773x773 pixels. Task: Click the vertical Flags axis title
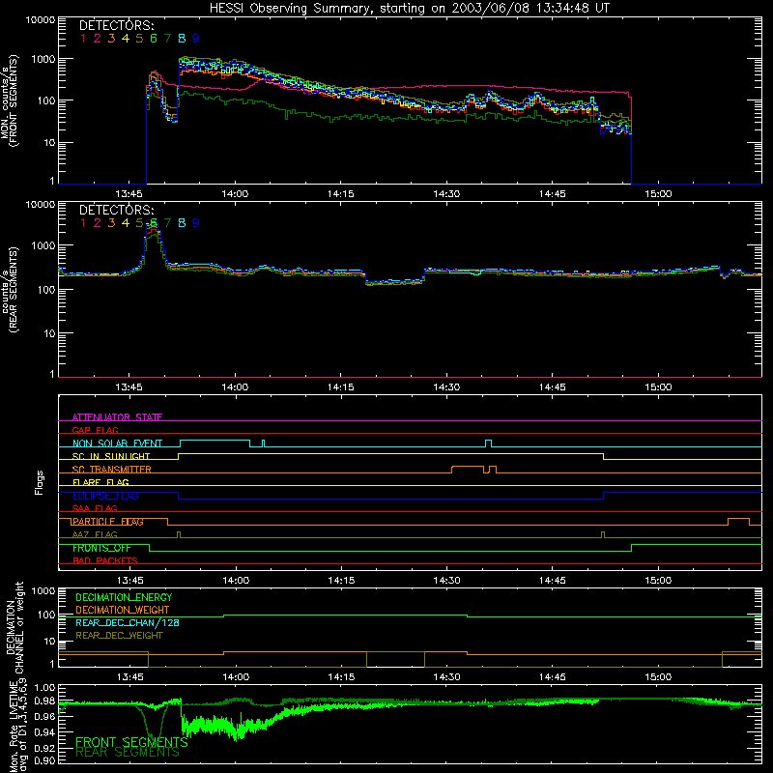coord(39,482)
